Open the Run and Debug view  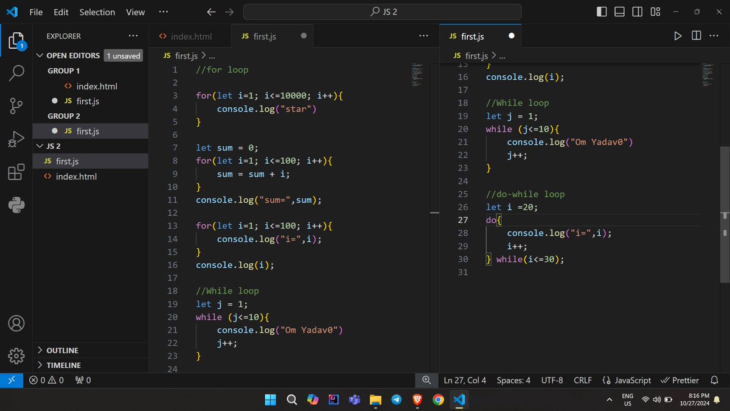point(16,139)
